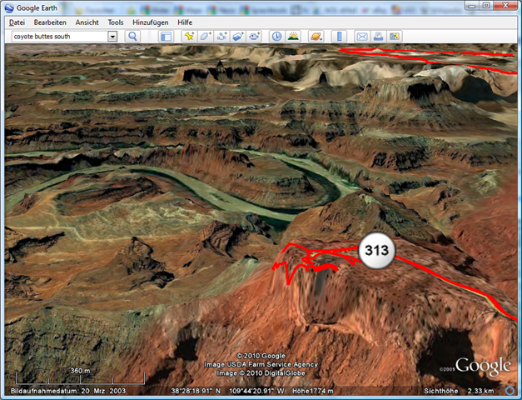Expand the Ansicht menu
Viewport: 522px width, 400px height.
pos(87,22)
